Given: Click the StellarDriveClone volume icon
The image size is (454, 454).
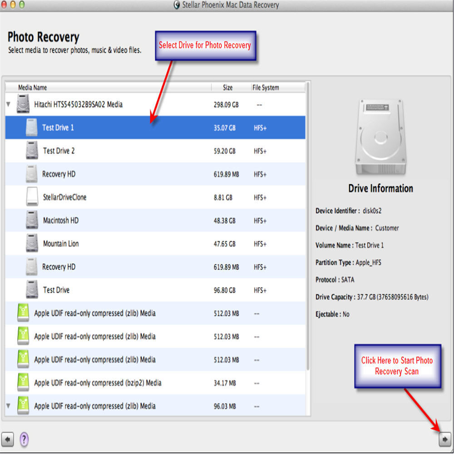Looking at the screenshot, I should pos(32,197).
